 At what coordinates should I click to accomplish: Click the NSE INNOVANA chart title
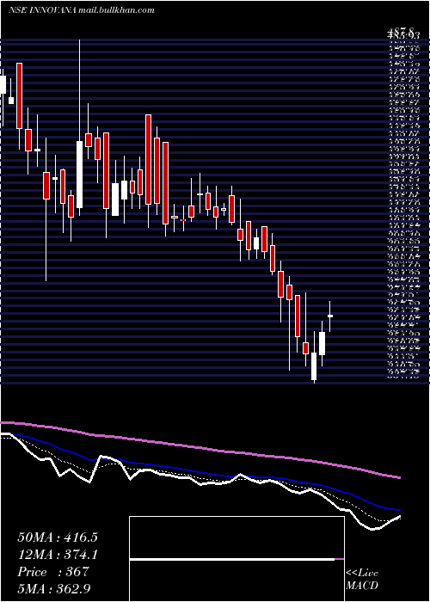tap(82, 10)
